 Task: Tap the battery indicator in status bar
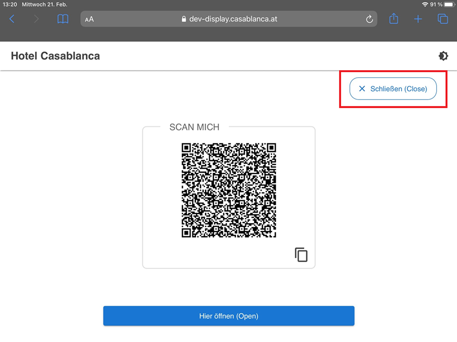pos(448,4)
